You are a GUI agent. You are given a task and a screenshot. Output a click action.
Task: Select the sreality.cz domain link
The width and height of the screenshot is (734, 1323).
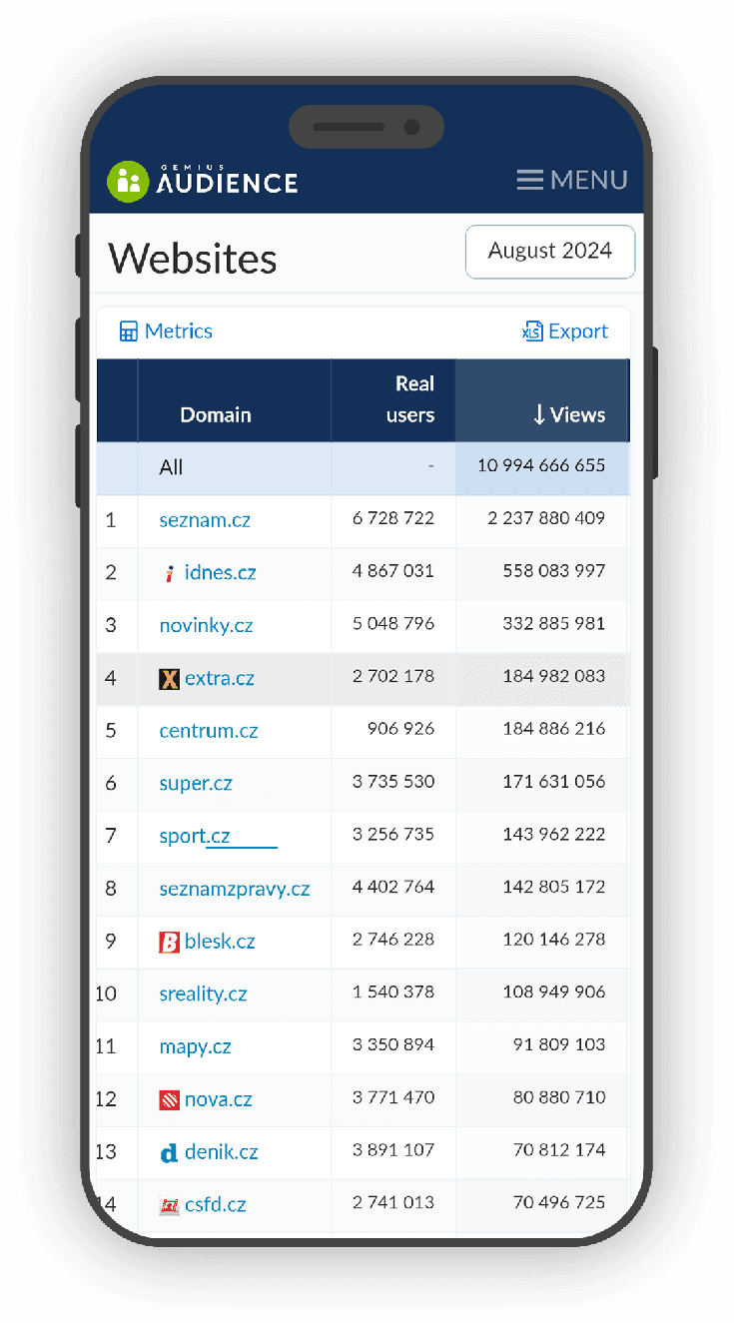[x=203, y=994]
